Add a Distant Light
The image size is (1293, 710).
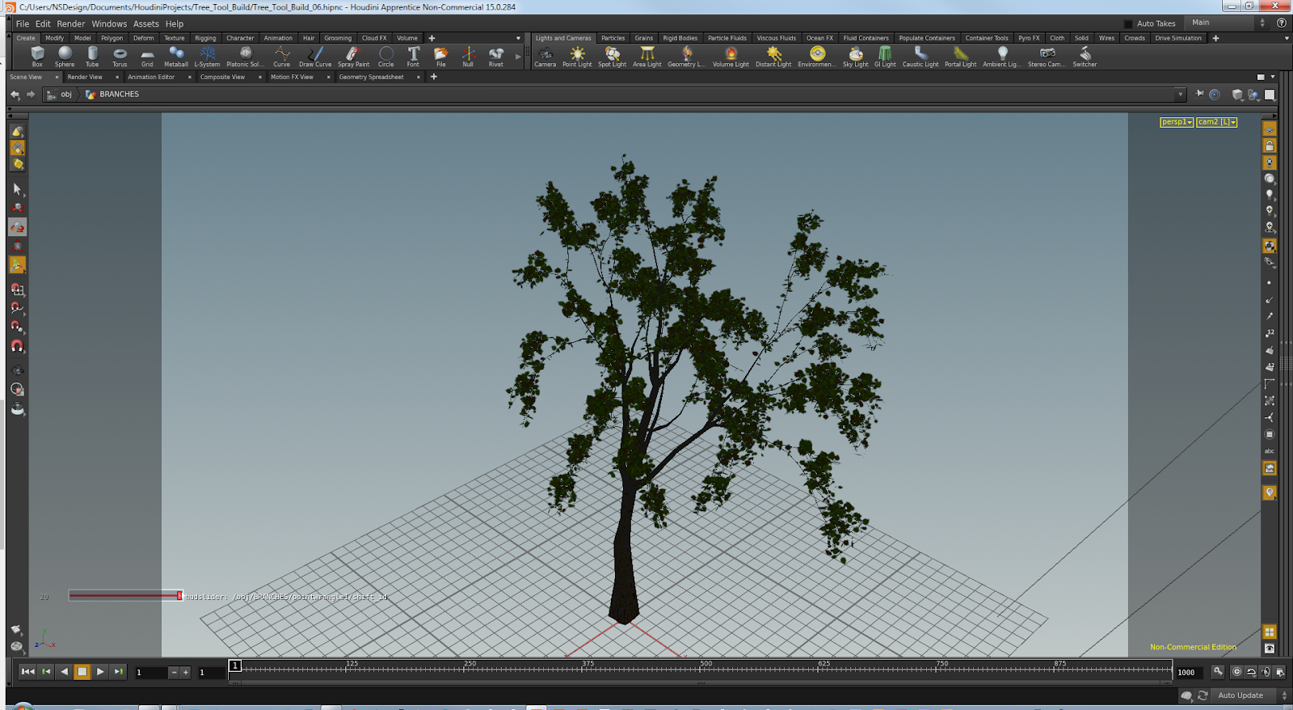coord(773,57)
